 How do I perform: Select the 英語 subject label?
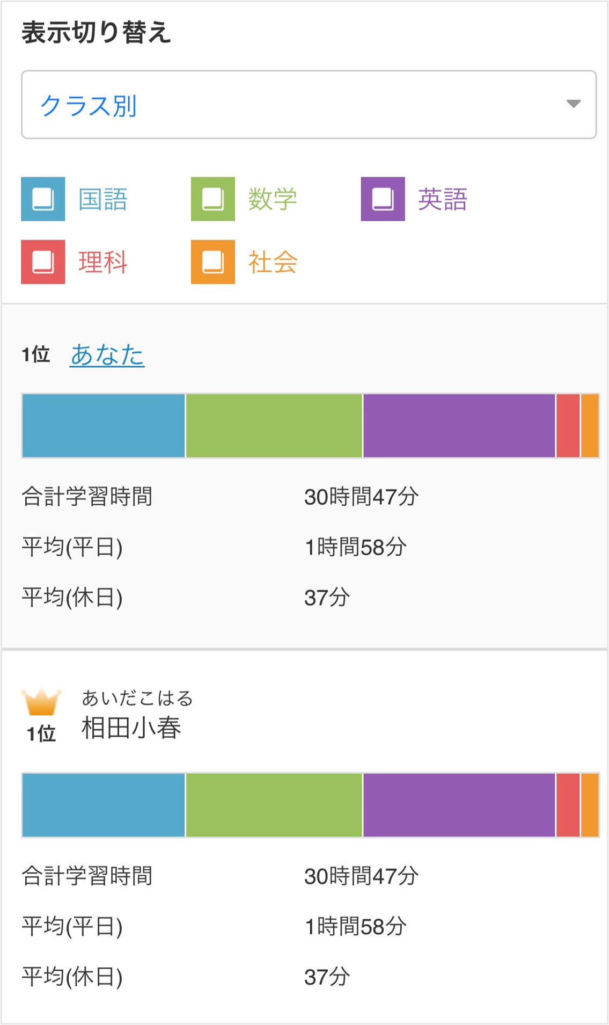[x=443, y=199]
